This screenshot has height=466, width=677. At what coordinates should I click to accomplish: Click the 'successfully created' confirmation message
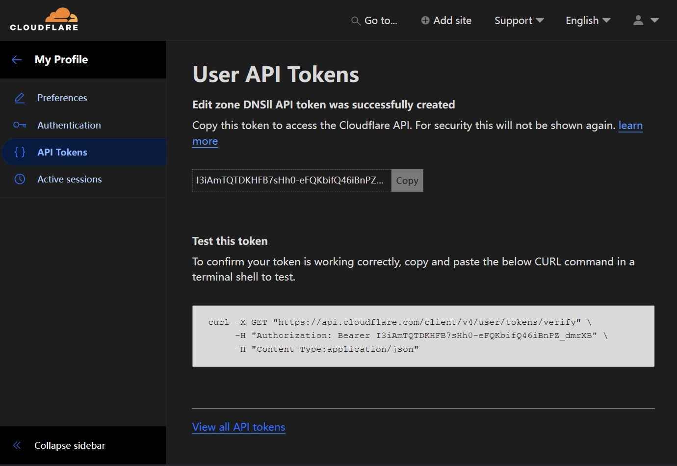[x=324, y=104]
